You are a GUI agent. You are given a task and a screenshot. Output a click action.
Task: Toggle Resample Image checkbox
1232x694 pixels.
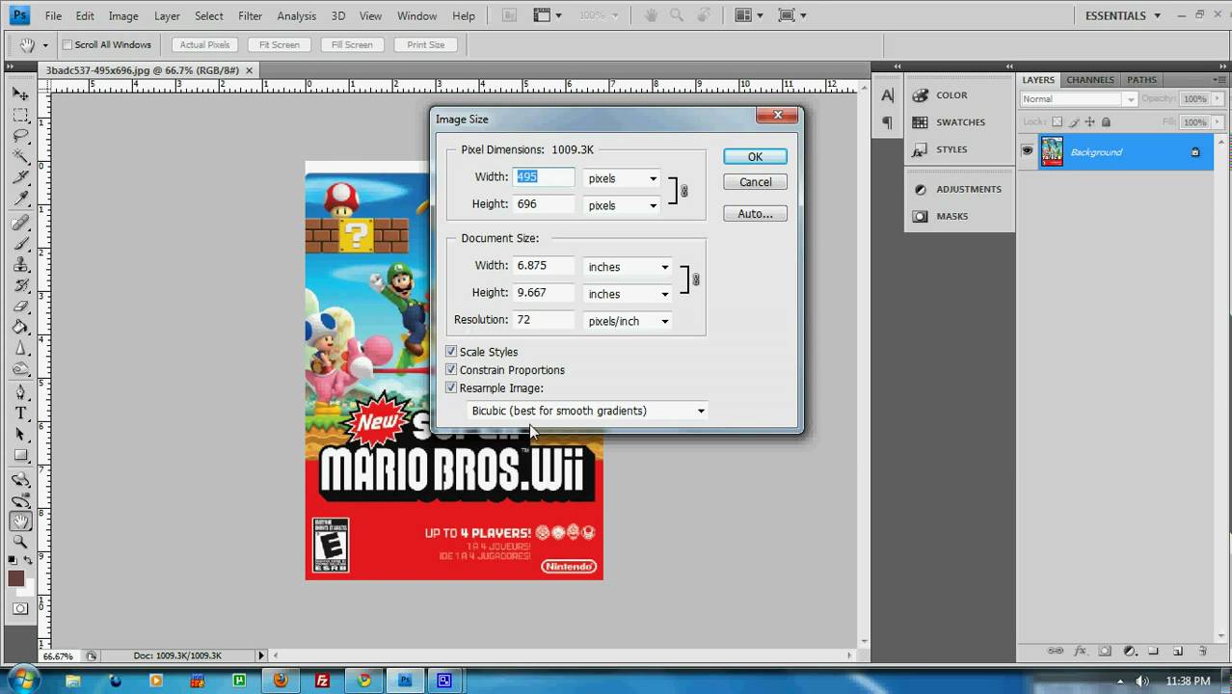click(x=451, y=388)
